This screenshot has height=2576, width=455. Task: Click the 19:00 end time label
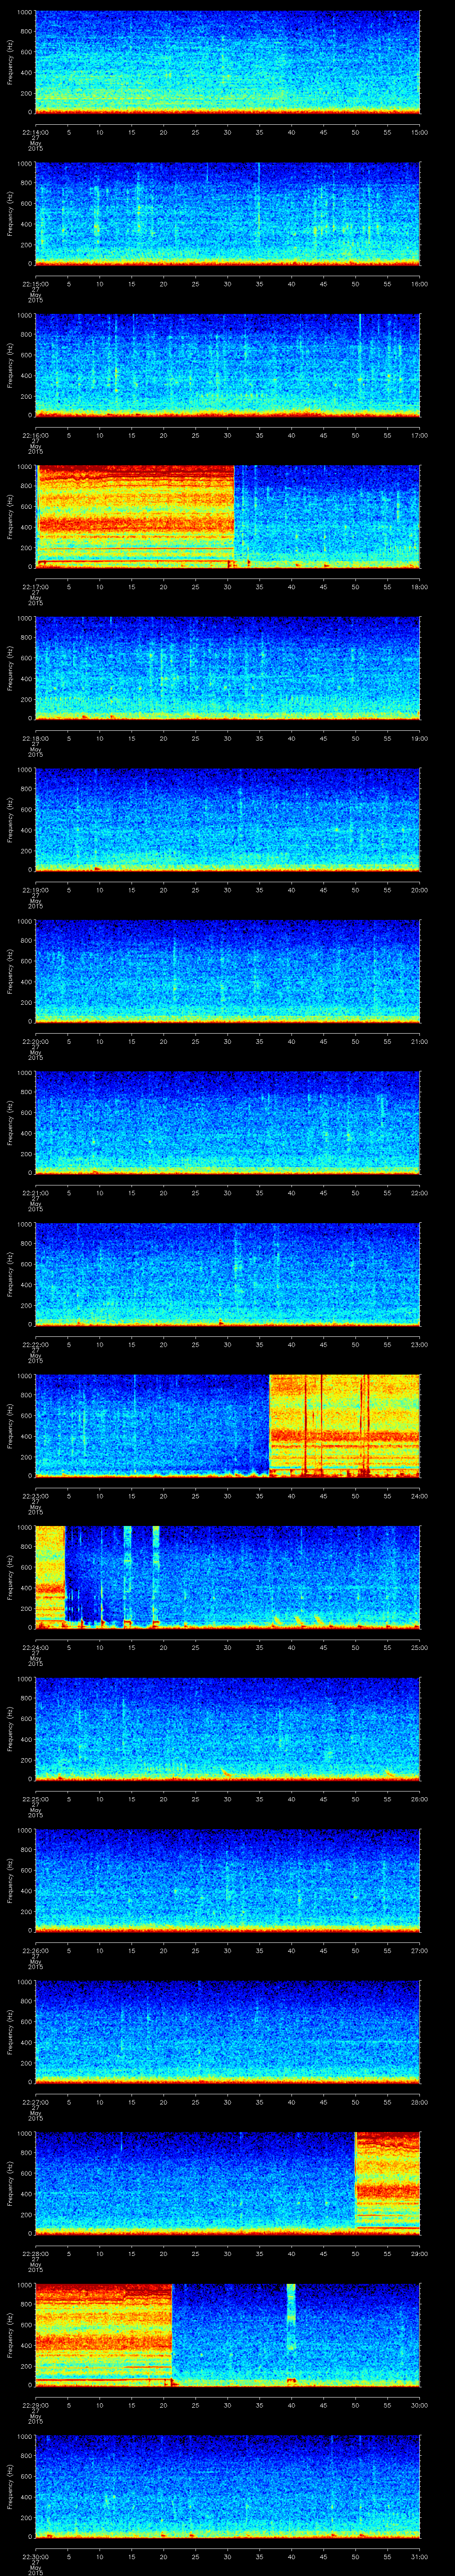[419, 738]
